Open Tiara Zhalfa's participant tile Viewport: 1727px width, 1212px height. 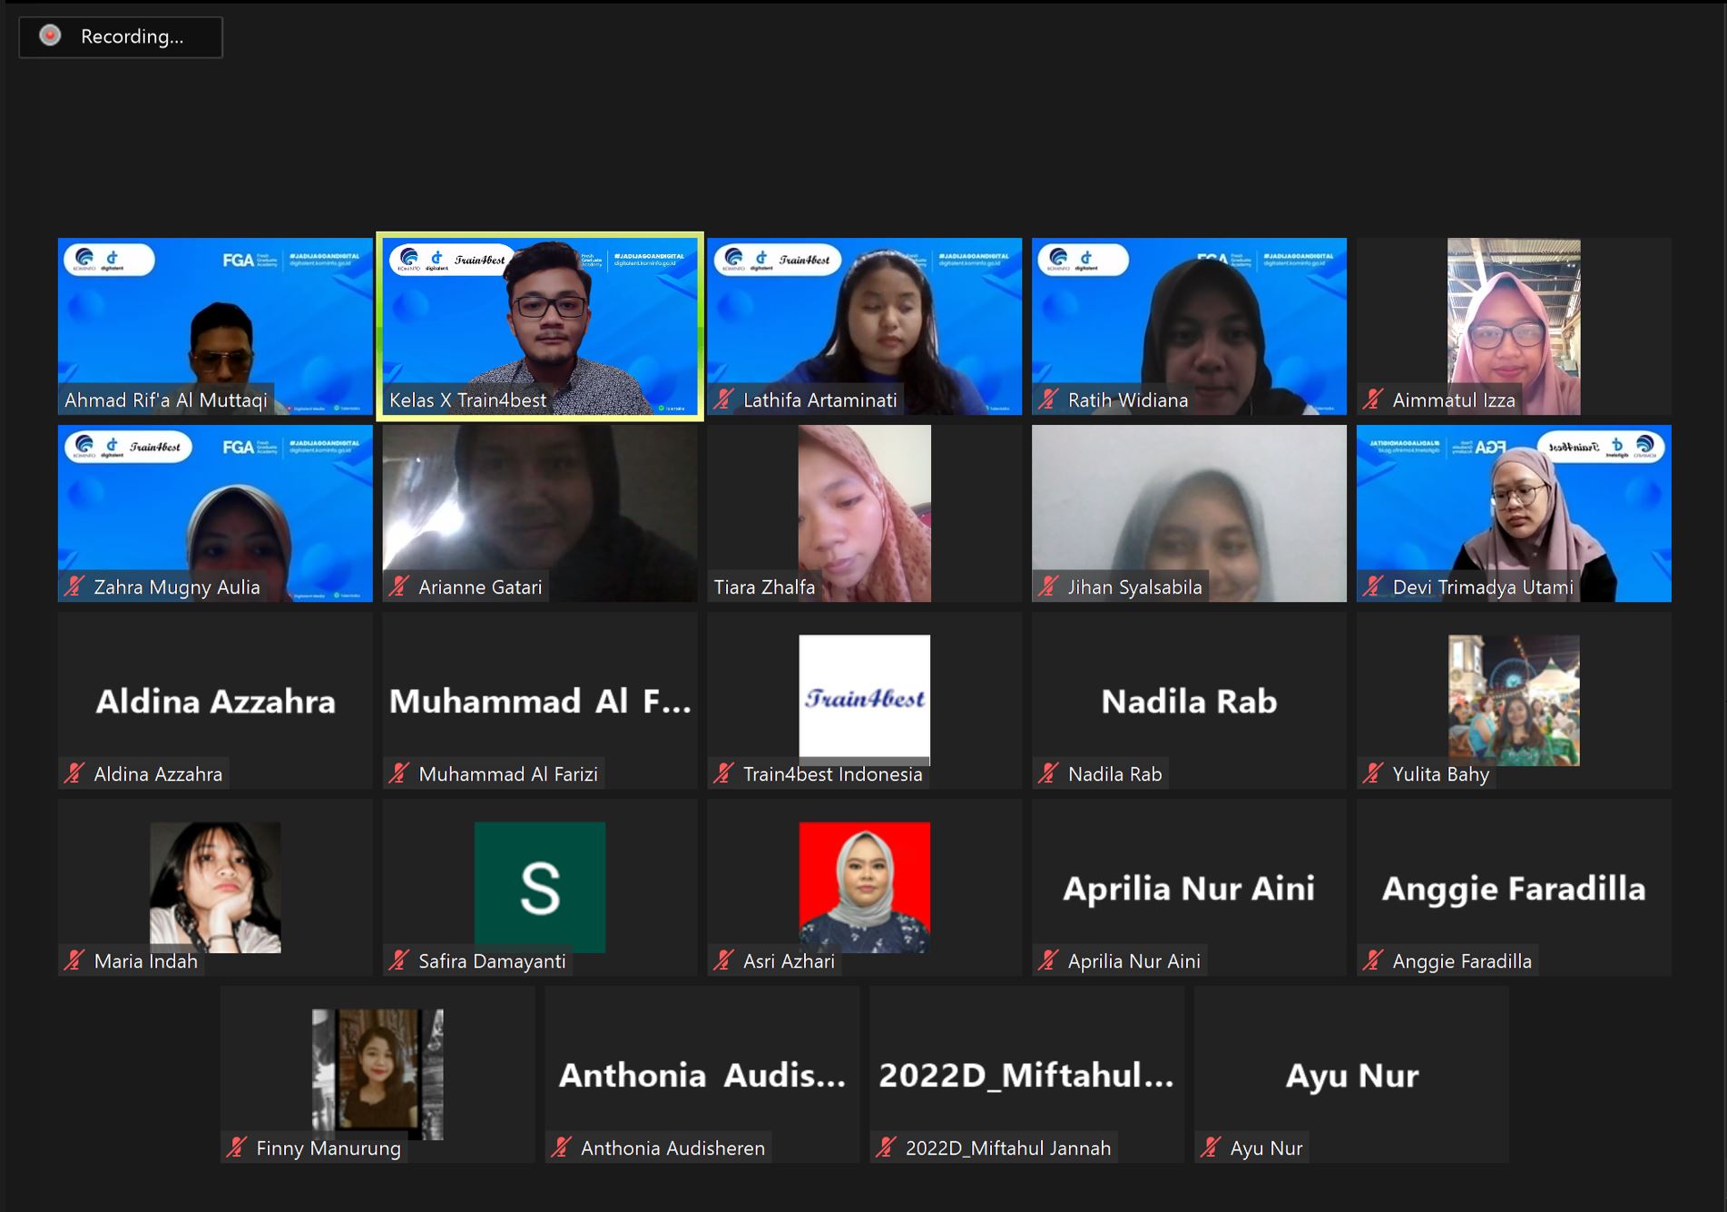pyautogui.click(x=863, y=513)
